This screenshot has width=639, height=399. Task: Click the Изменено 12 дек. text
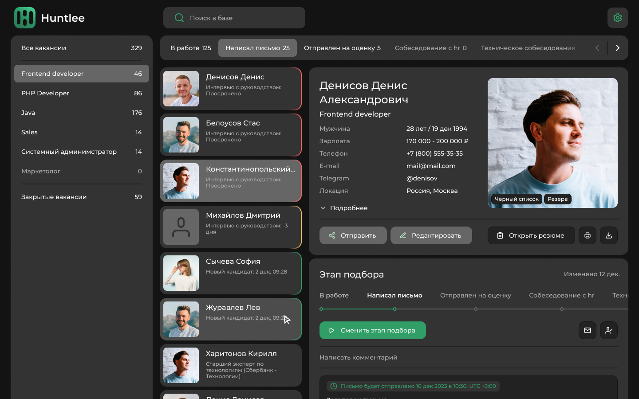click(592, 274)
